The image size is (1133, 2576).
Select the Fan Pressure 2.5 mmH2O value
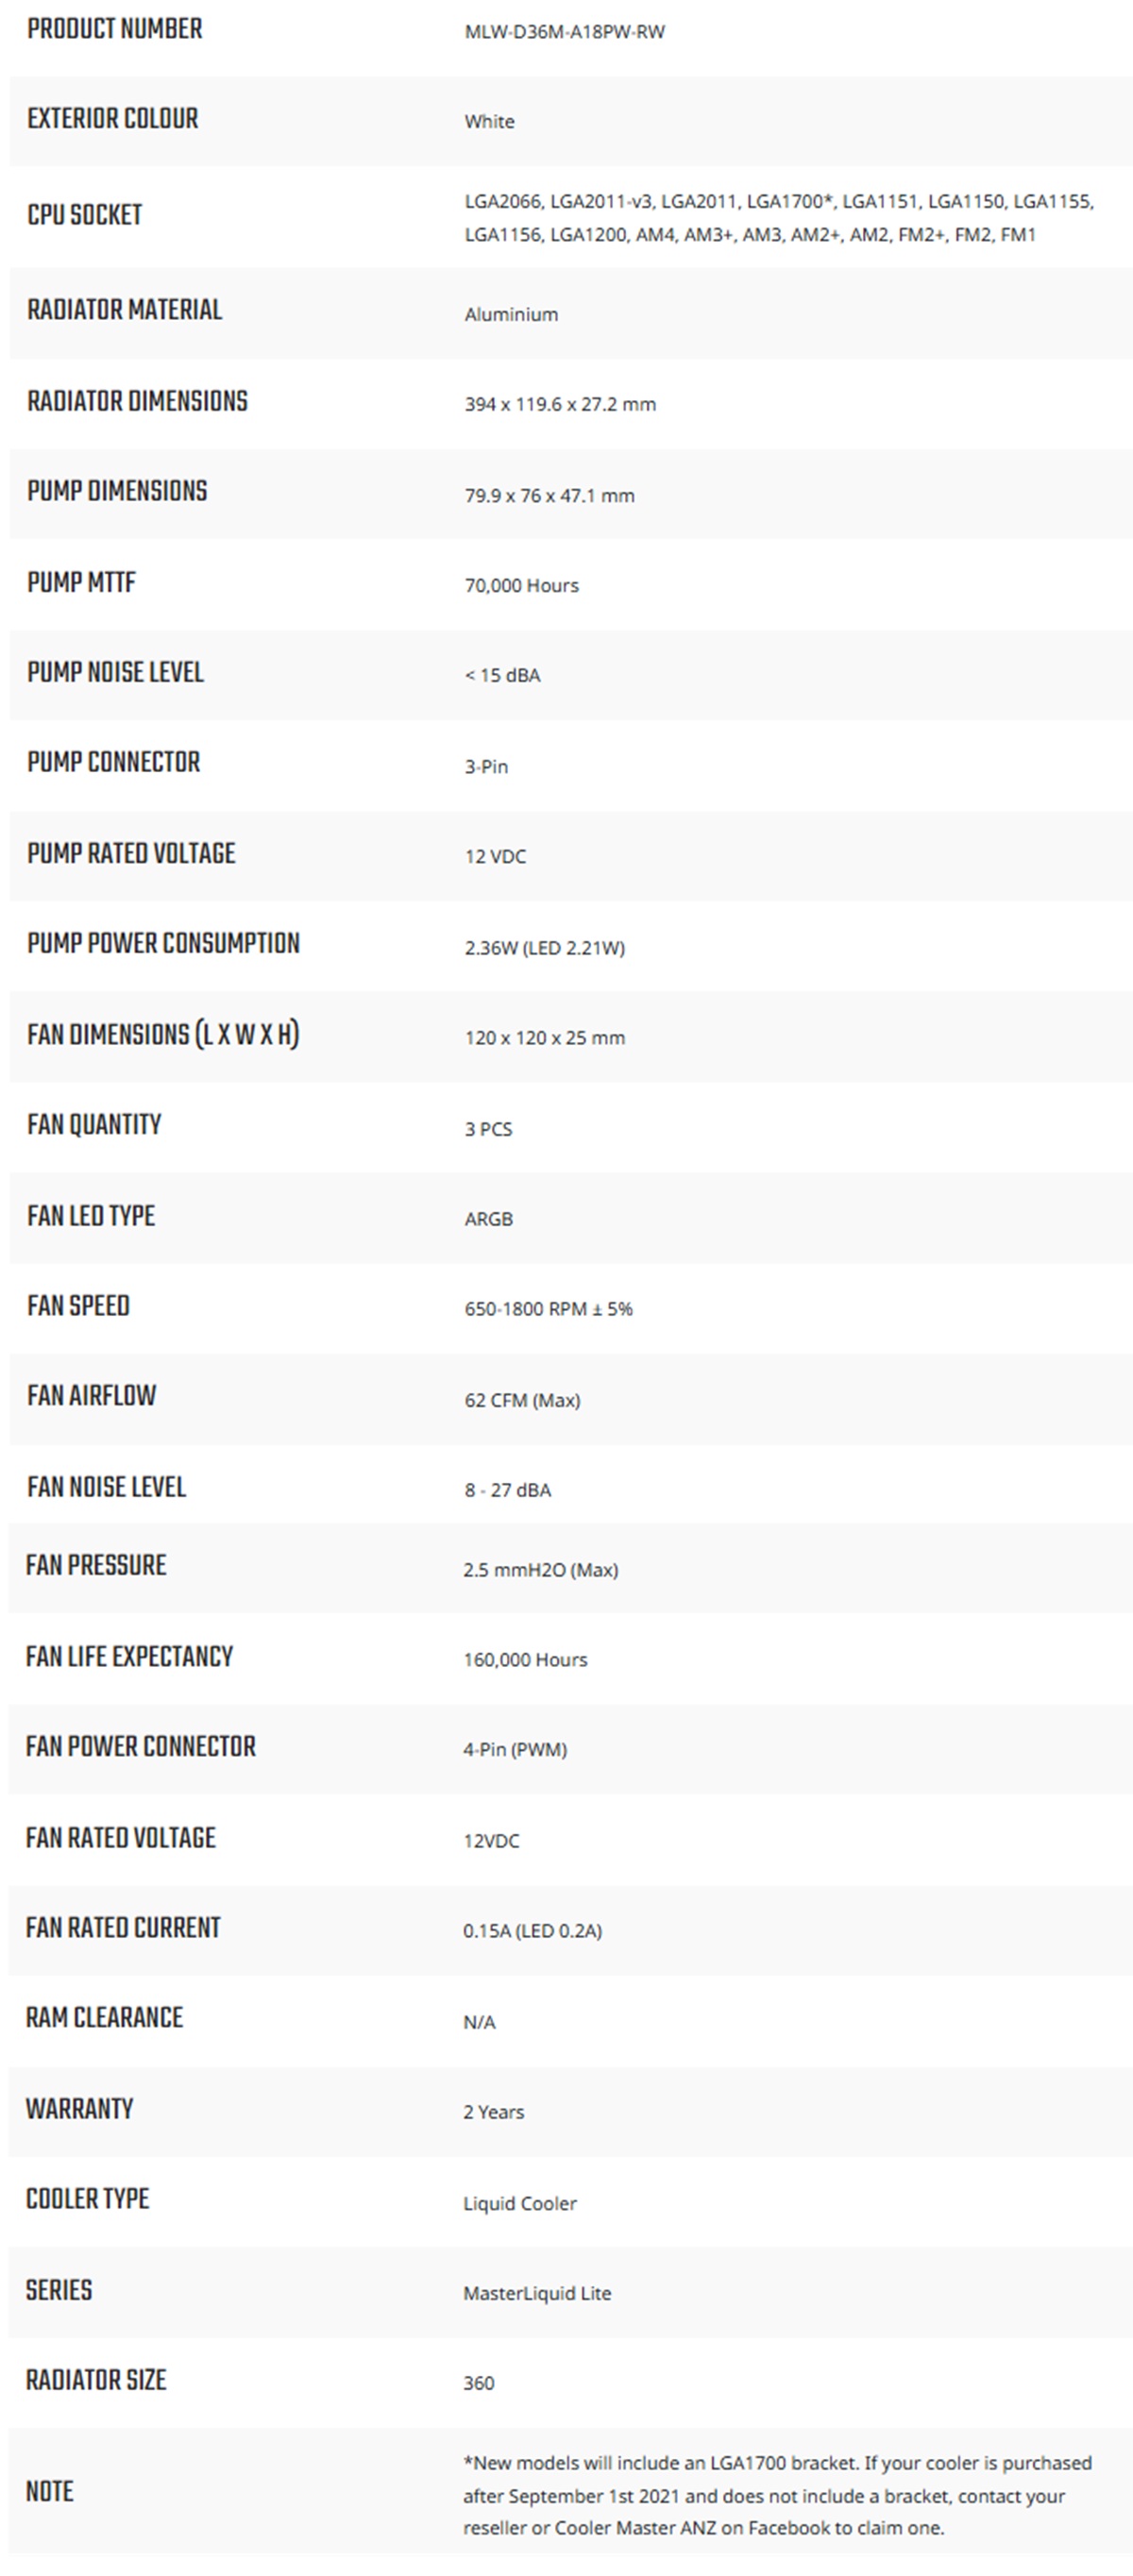(540, 1570)
